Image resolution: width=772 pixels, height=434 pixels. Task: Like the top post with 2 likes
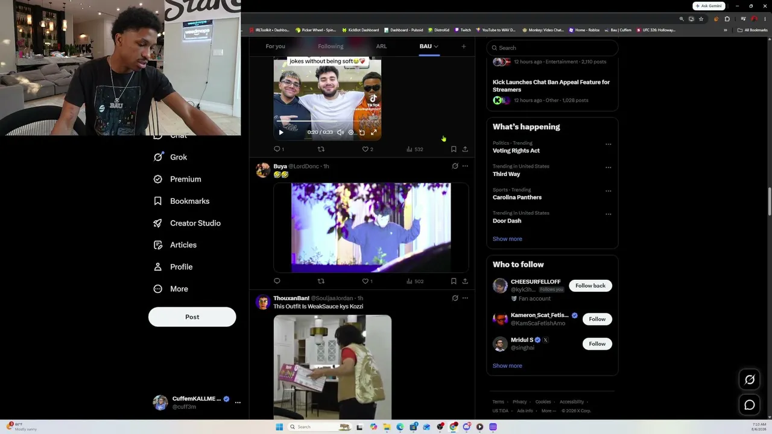tap(367, 149)
